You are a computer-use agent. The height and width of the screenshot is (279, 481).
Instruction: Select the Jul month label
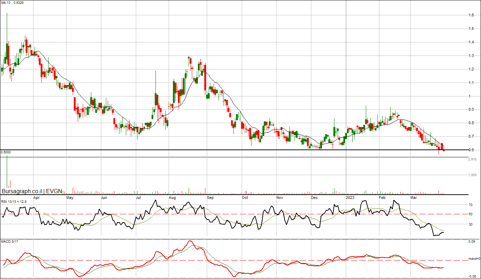coord(138,197)
